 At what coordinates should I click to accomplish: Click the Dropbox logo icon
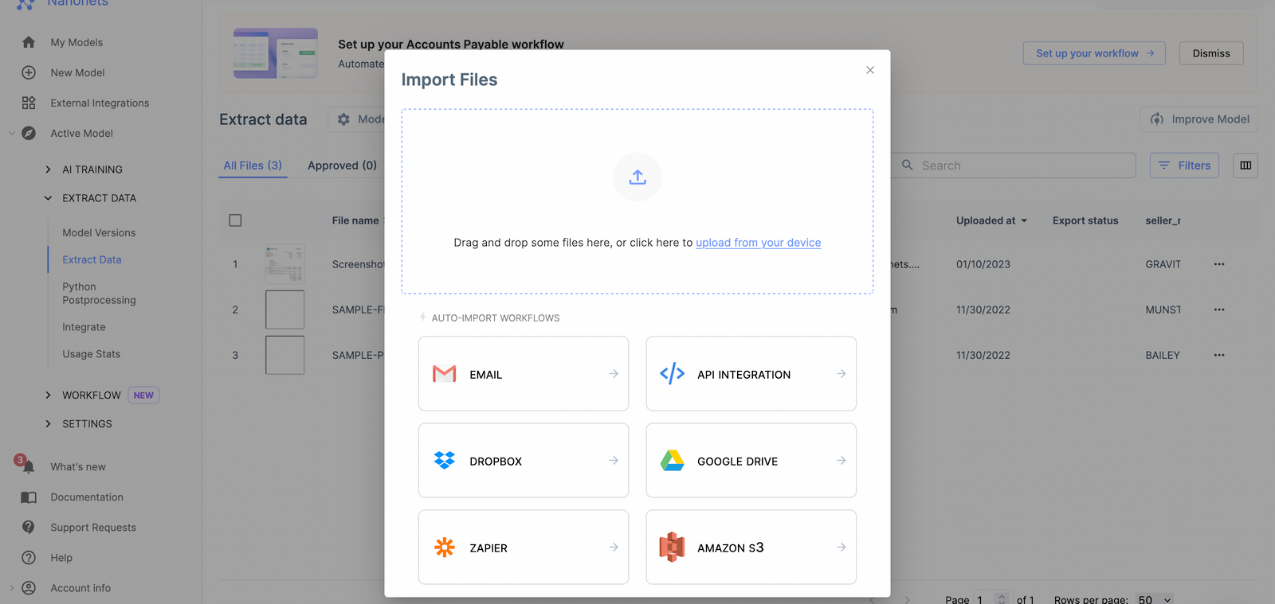click(445, 461)
